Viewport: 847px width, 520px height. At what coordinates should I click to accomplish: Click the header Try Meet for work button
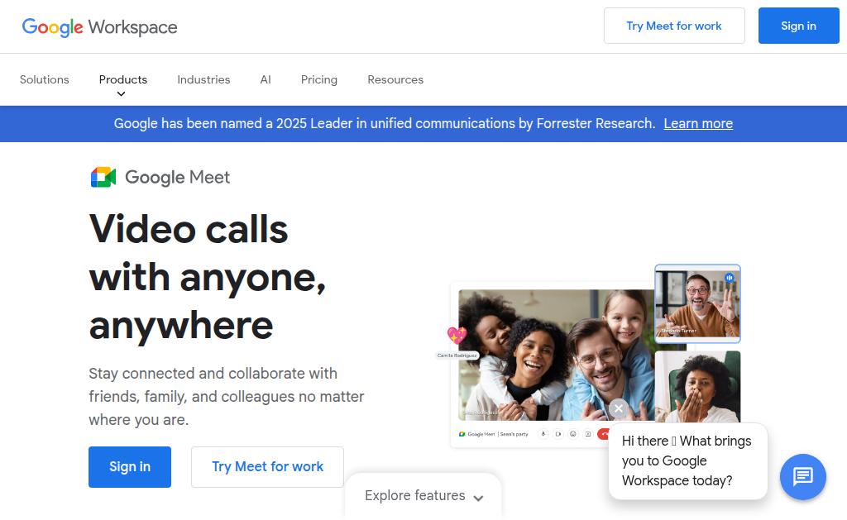pyautogui.click(x=674, y=26)
